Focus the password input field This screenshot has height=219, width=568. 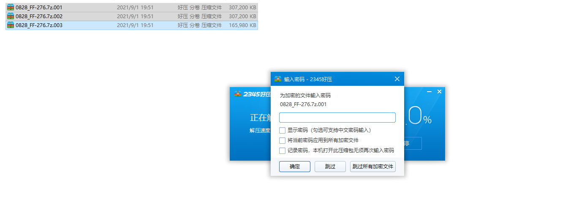coord(337,118)
